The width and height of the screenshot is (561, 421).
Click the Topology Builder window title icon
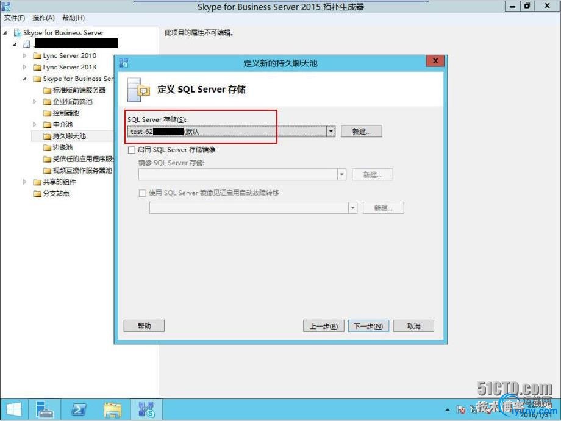pos(5,5)
